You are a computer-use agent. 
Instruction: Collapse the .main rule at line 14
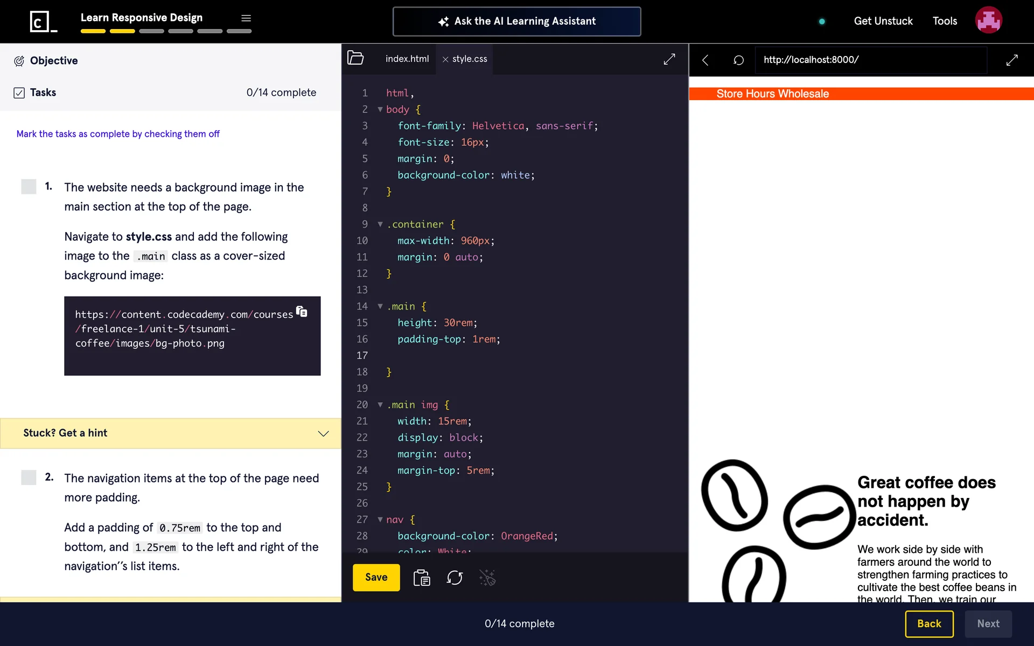pyautogui.click(x=380, y=306)
